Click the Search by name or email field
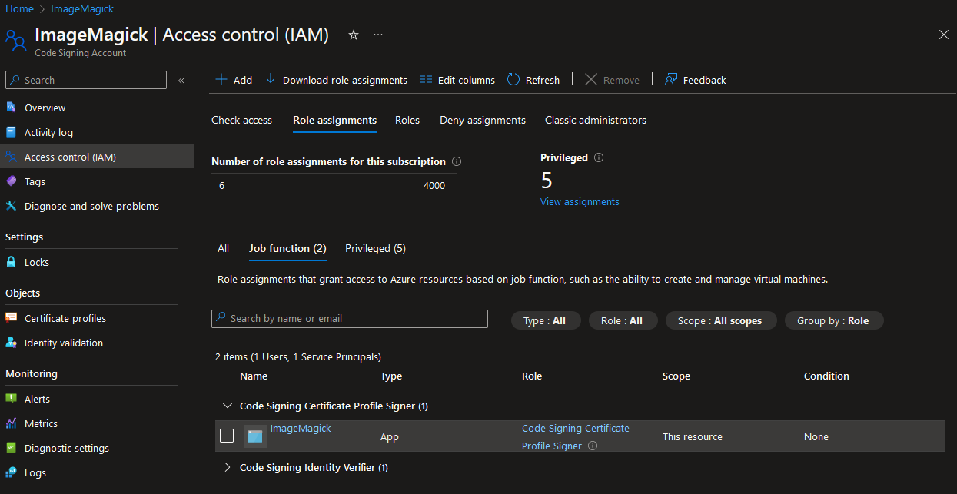957x494 pixels. [350, 318]
